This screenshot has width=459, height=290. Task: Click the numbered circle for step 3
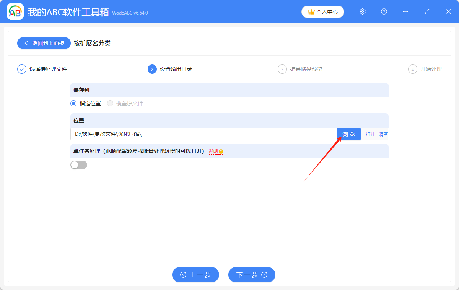pyautogui.click(x=282, y=69)
